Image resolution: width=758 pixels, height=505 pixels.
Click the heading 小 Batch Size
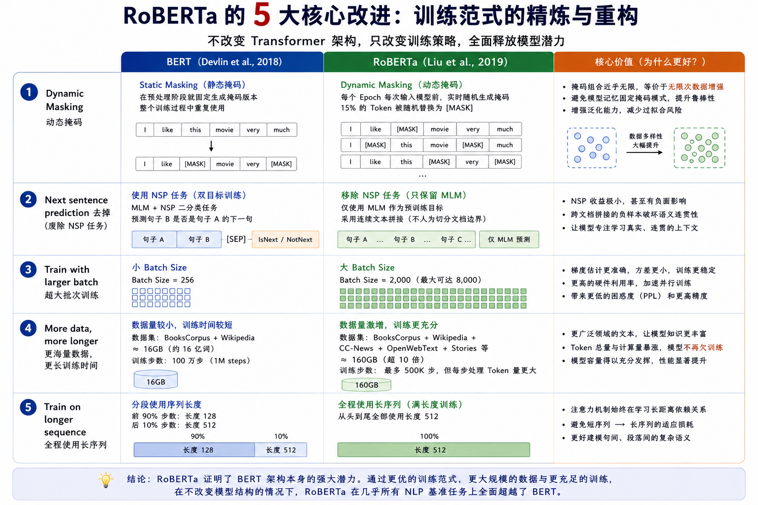[x=159, y=267]
